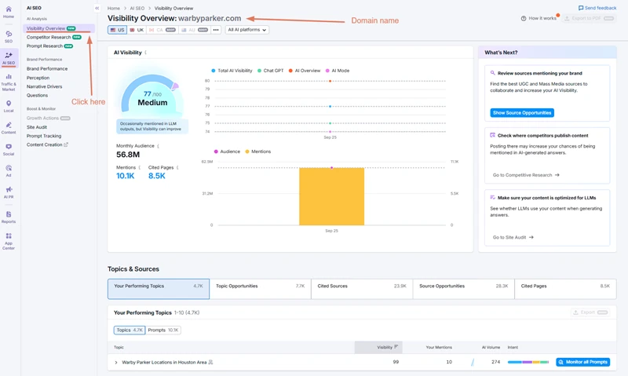Toggle Audience legend series

[227, 151]
